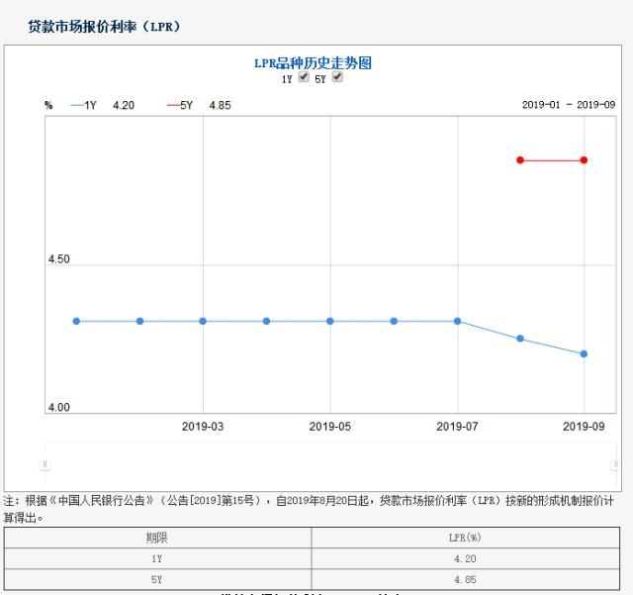The image size is (633, 595).
Task: Select the leftmost red 5Y data point
Action: click(520, 160)
